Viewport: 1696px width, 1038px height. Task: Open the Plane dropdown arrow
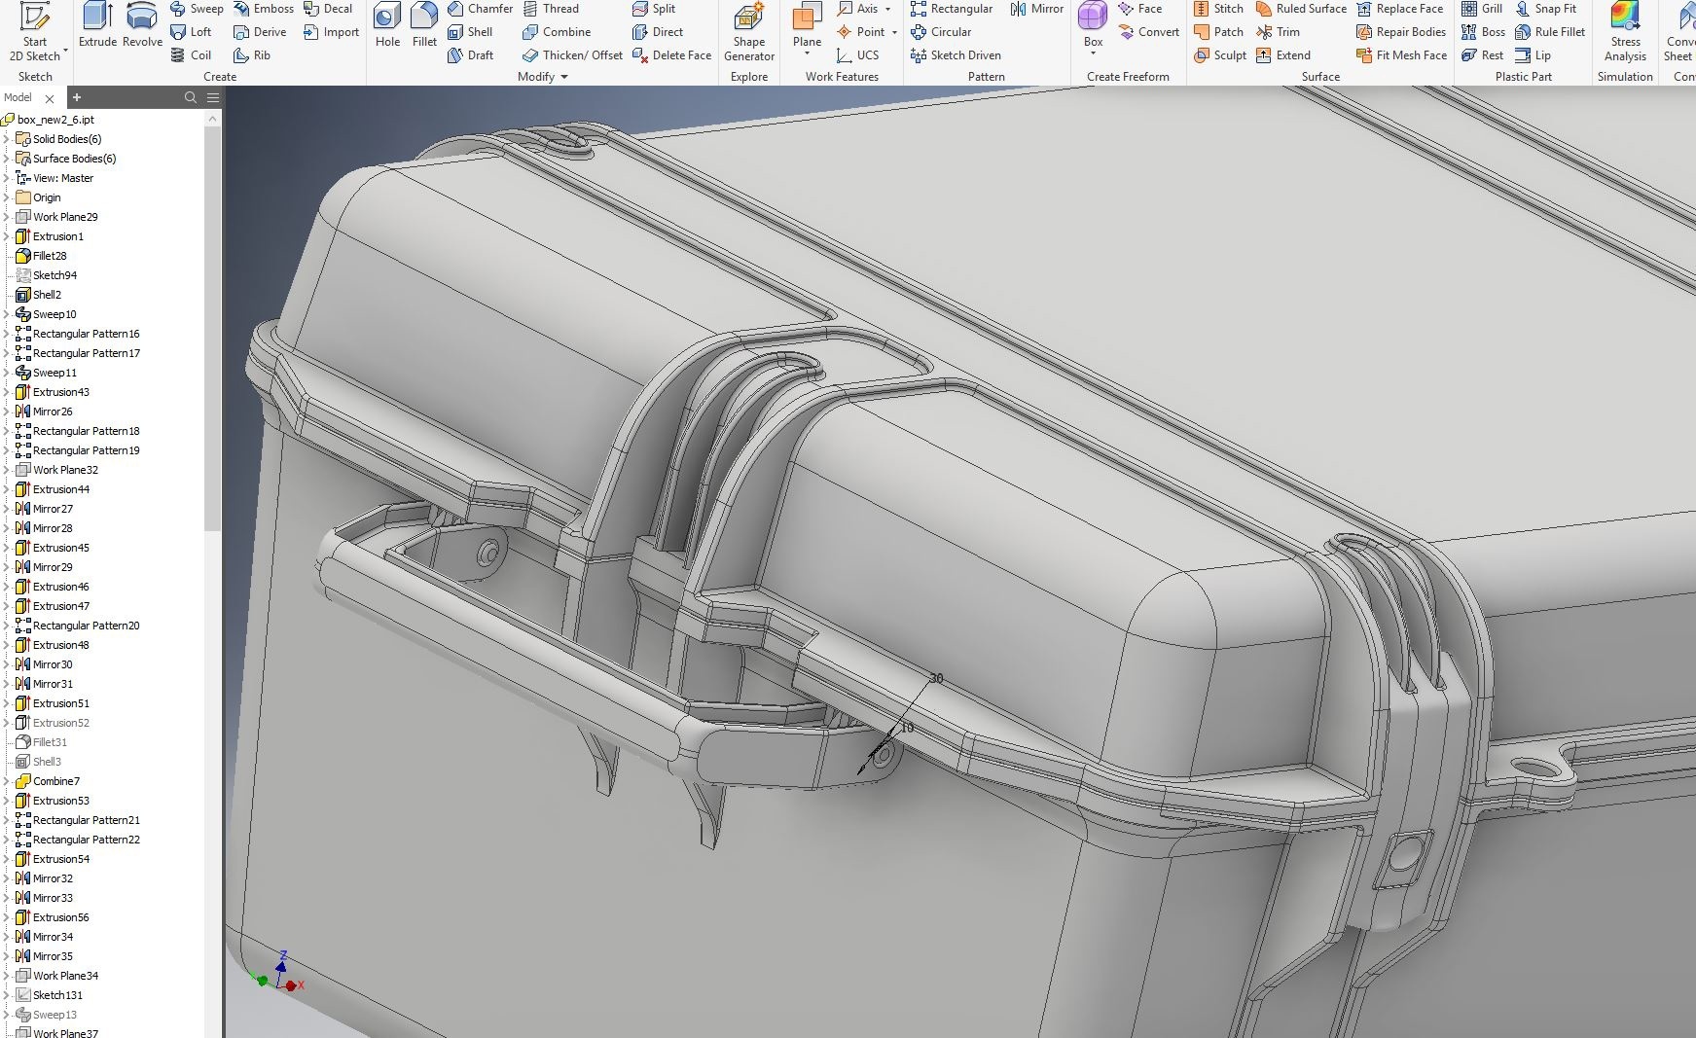point(807,54)
